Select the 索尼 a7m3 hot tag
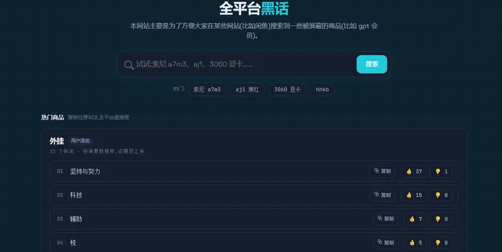Image resolution: width=502 pixels, height=252 pixels. 207,90
